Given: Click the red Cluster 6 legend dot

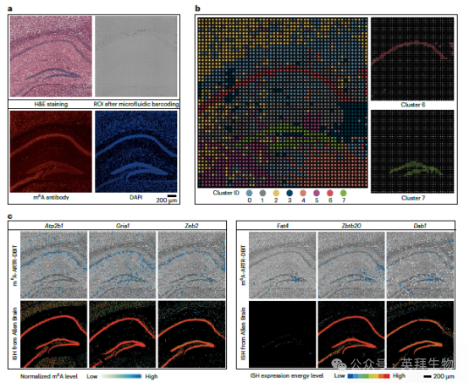Looking at the screenshot, I should point(330,193).
